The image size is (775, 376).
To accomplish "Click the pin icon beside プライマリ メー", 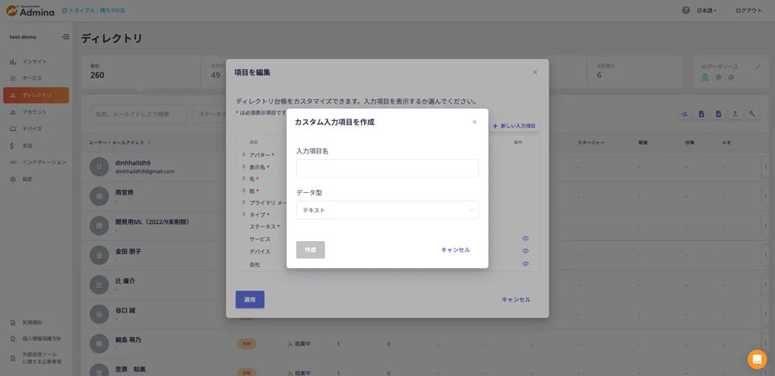I will pos(243,202).
